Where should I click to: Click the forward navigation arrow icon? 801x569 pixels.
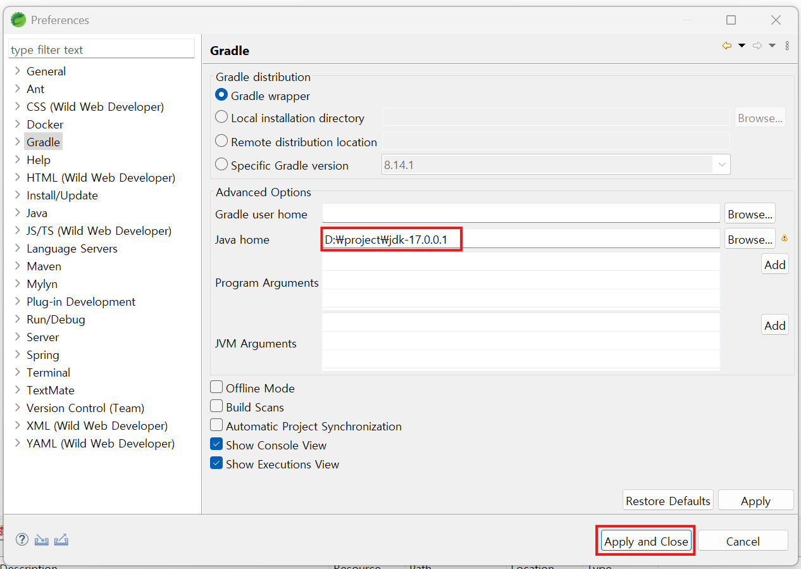point(757,46)
